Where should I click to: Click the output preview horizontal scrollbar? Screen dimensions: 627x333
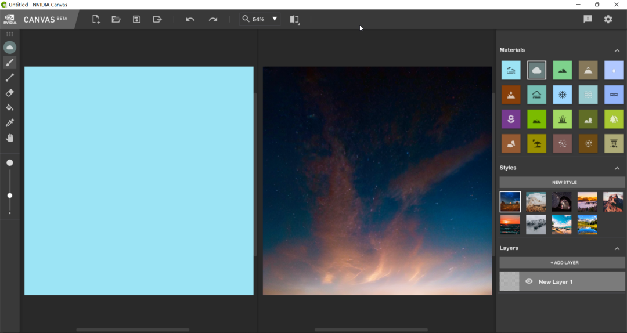371,330
